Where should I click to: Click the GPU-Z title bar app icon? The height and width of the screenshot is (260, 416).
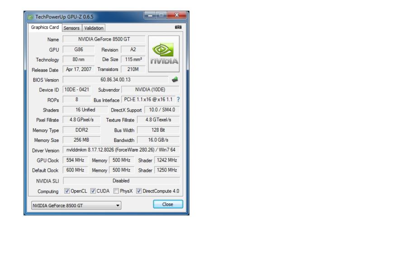click(x=30, y=17)
